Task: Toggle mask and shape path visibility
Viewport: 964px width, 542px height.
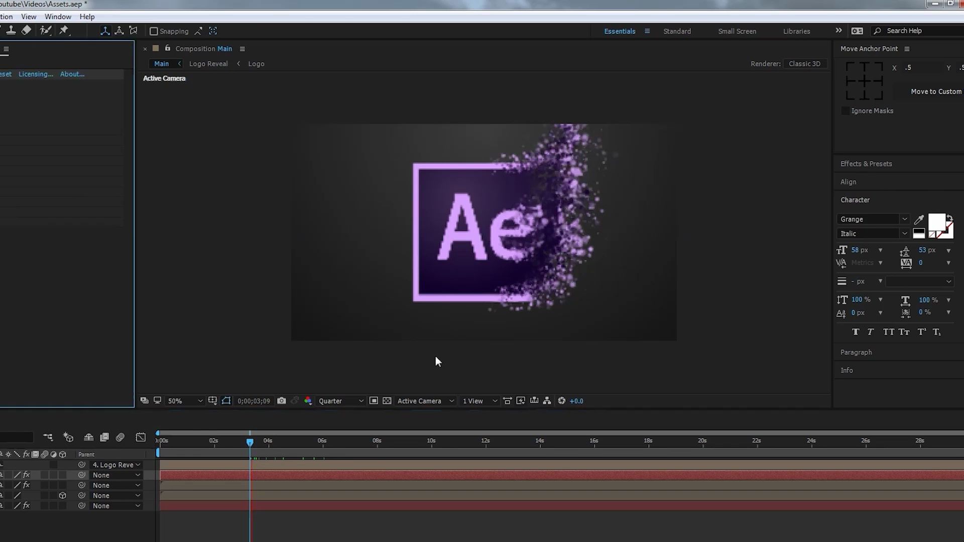Action: [226, 400]
